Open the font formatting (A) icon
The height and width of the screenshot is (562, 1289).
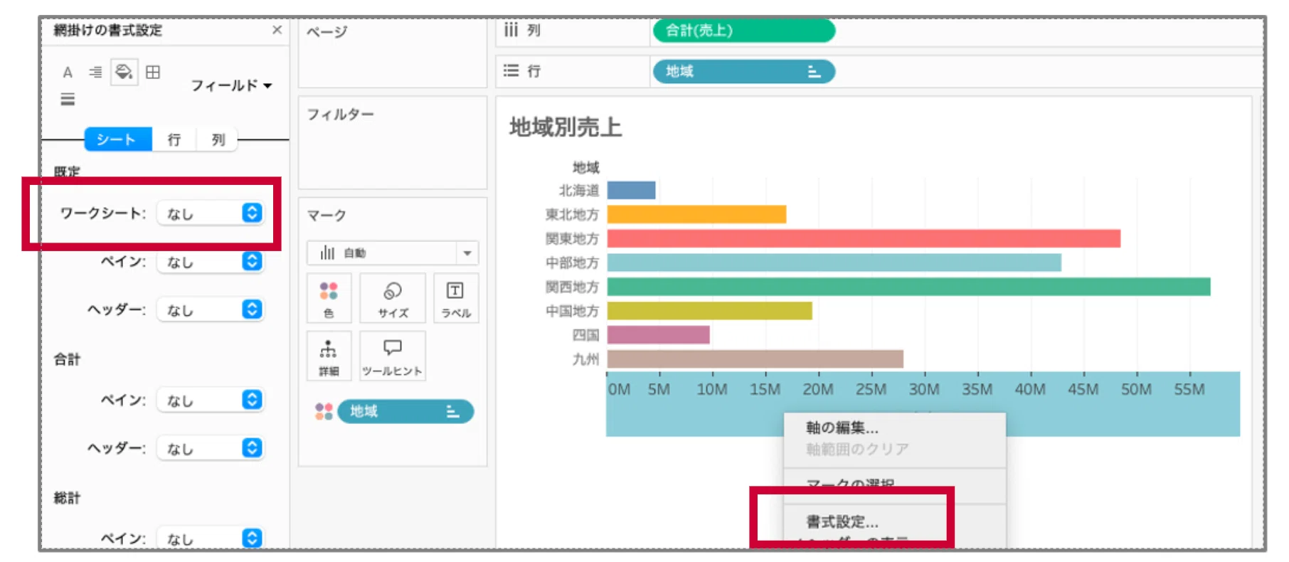pyautogui.click(x=68, y=73)
